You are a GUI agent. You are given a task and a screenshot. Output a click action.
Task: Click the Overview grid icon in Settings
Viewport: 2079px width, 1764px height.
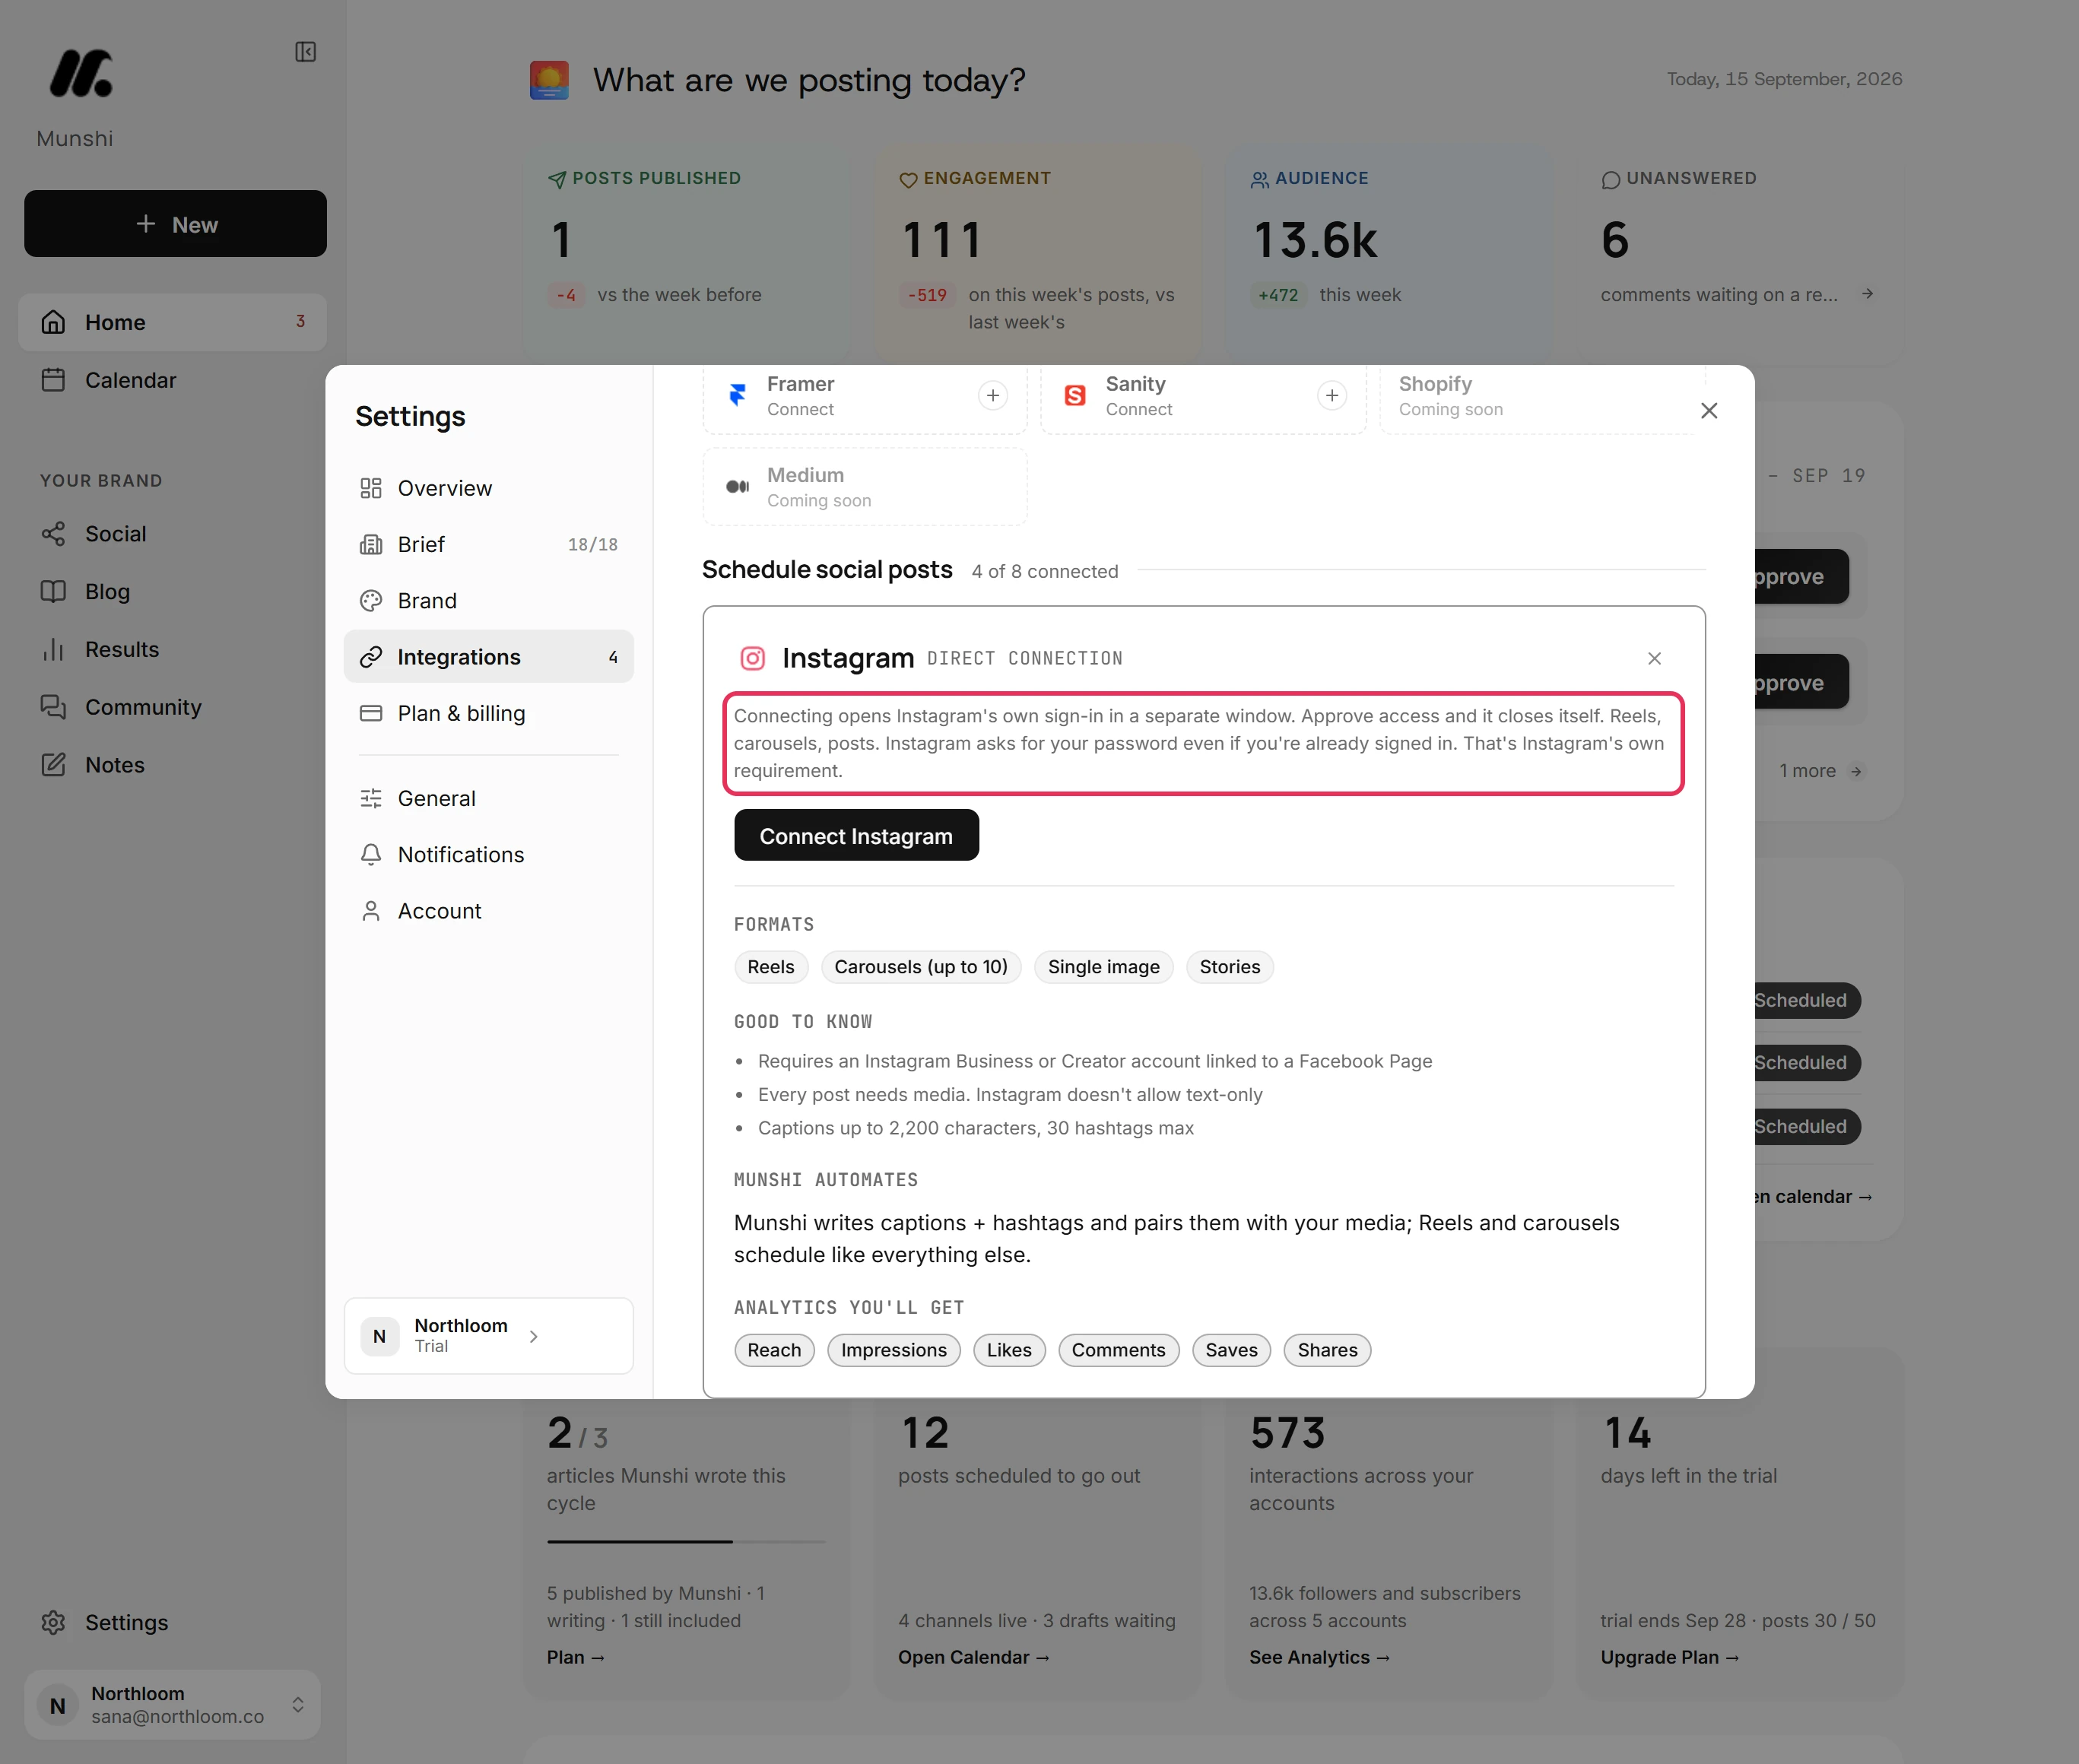tap(371, 488)
